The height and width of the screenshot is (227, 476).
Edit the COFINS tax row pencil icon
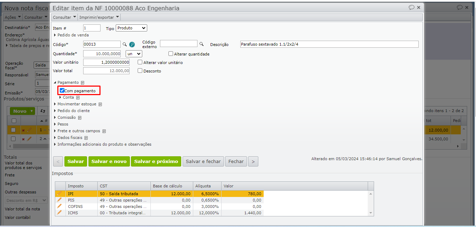[59, 206]
